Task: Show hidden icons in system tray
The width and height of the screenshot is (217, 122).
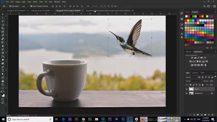Action: [185, 119]
